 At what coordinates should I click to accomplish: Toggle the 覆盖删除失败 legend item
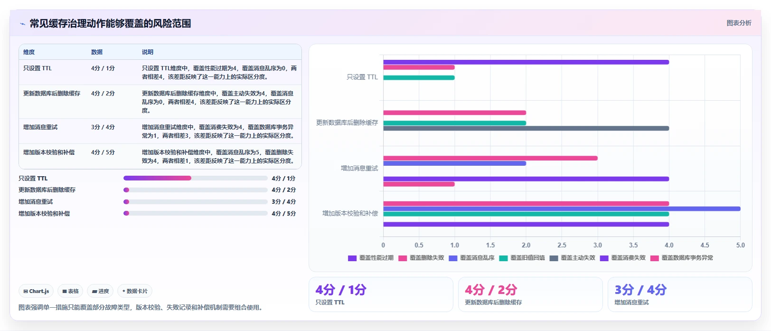tap(421, 258)
